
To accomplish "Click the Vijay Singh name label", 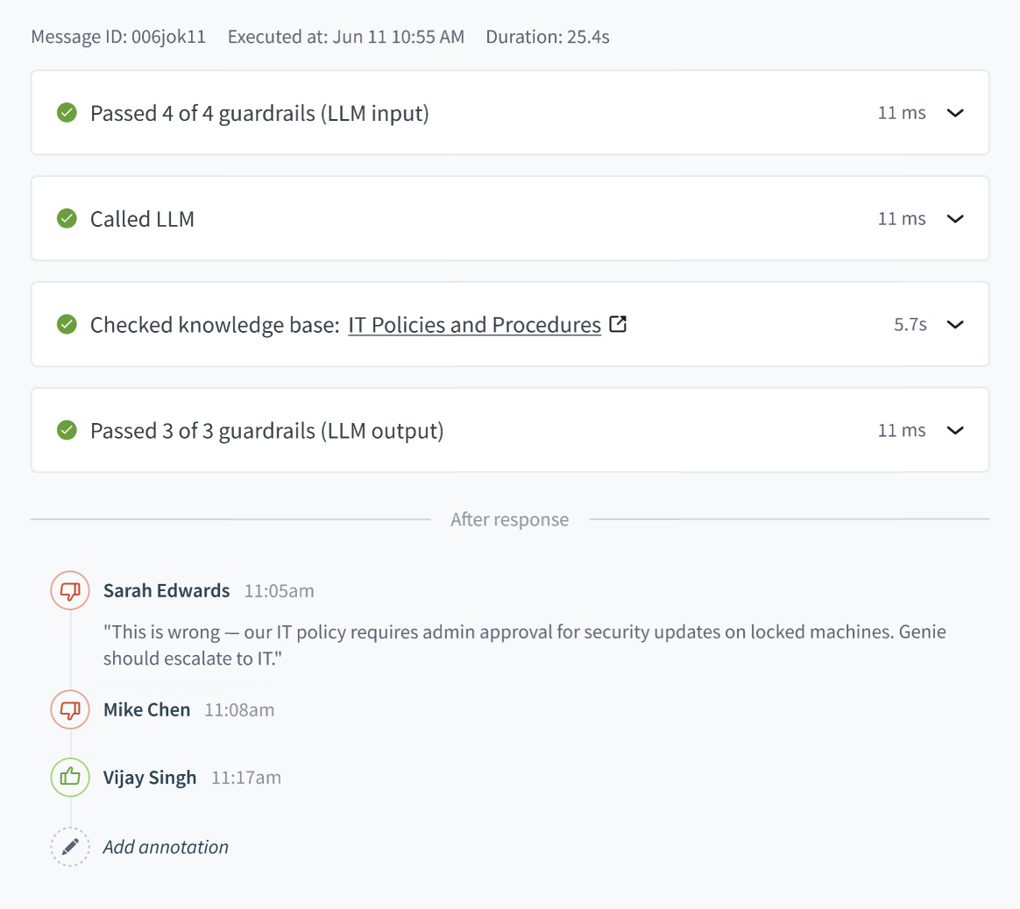I will (x=150, y=778).
